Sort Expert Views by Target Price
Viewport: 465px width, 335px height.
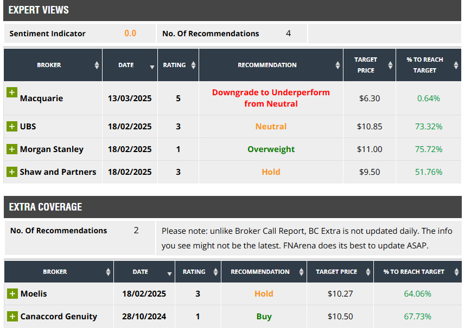(370, 65)
